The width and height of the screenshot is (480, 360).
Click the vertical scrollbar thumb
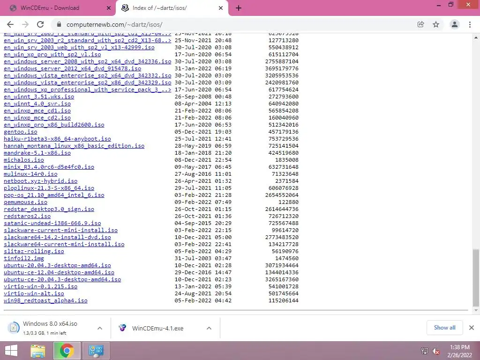pos(476,277)
